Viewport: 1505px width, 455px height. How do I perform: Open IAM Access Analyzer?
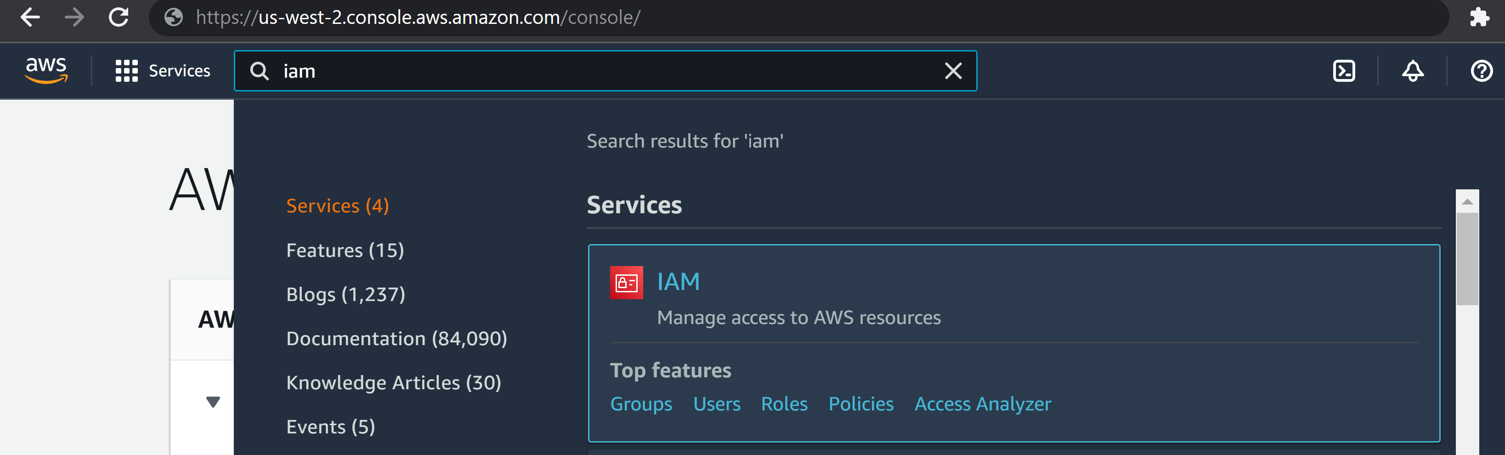[x=983, y=404]
